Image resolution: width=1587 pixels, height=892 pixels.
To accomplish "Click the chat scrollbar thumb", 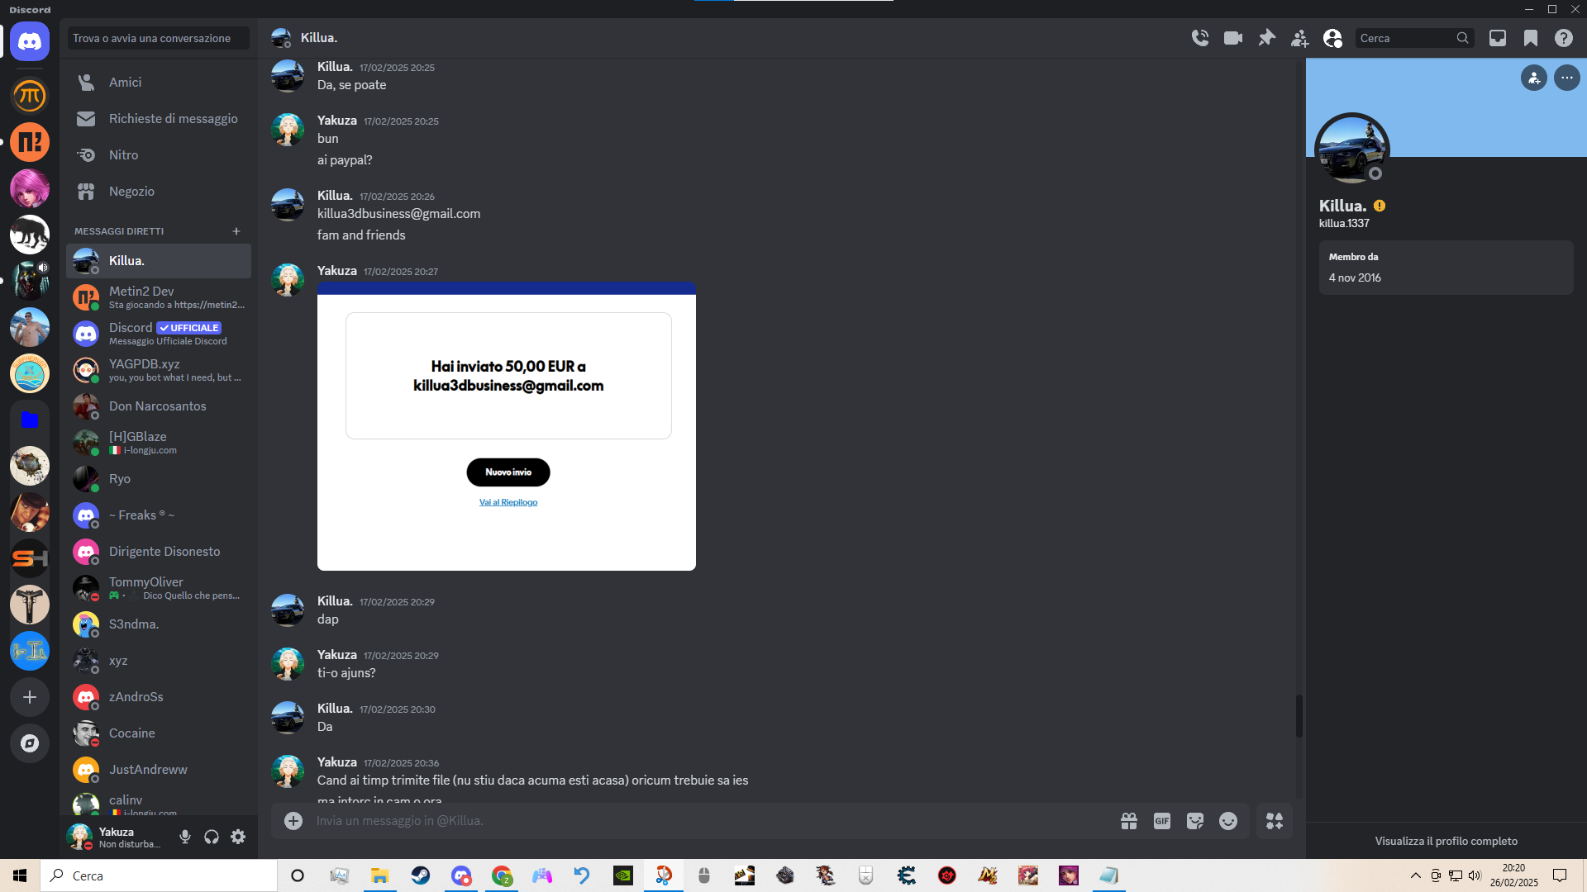I will point(1299,716).
